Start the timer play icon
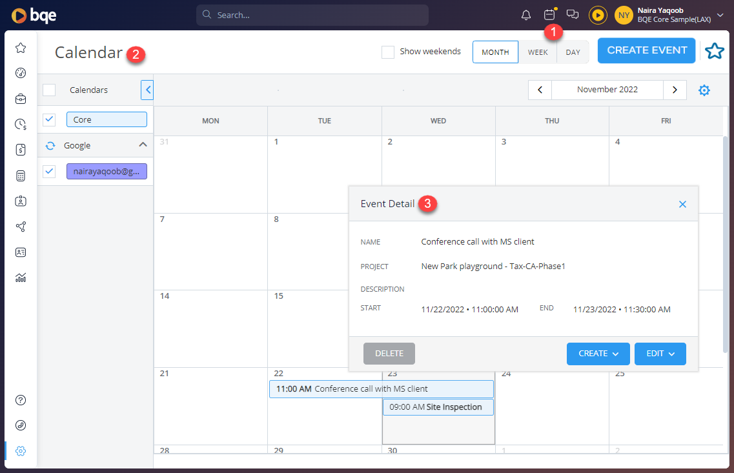 pos(598,15)
